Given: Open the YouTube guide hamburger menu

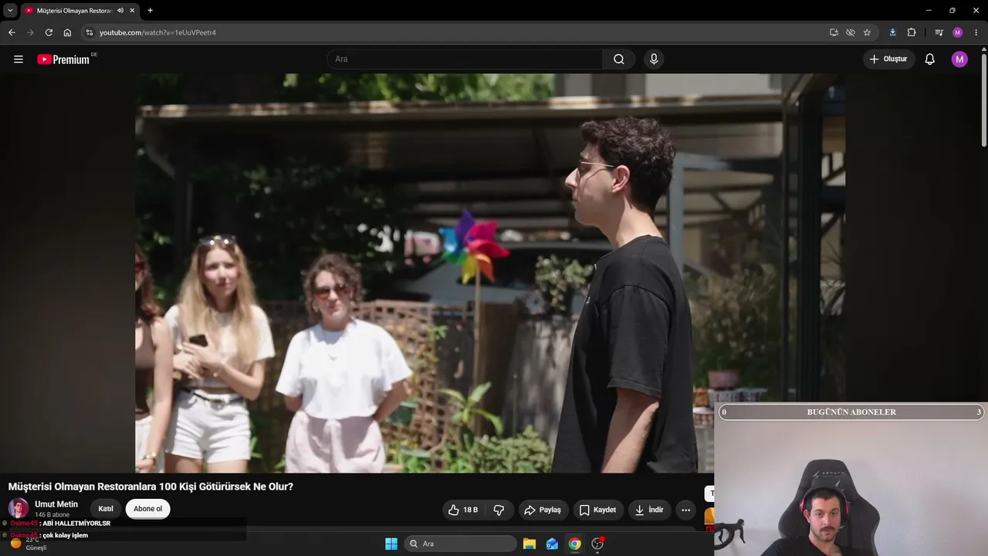Looking at the screenshot, I should pos(19,59).
